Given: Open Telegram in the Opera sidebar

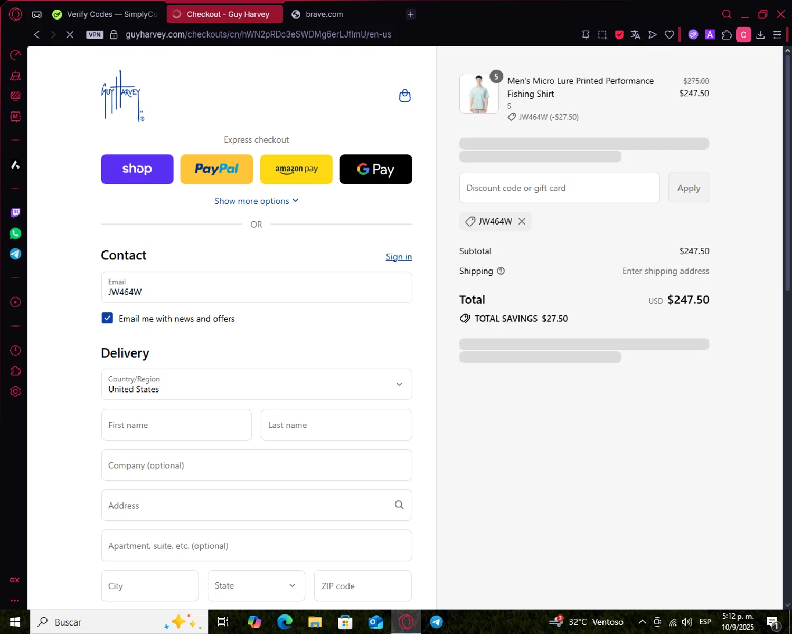Looking at the screenshot, I should (x=15, y=254).
